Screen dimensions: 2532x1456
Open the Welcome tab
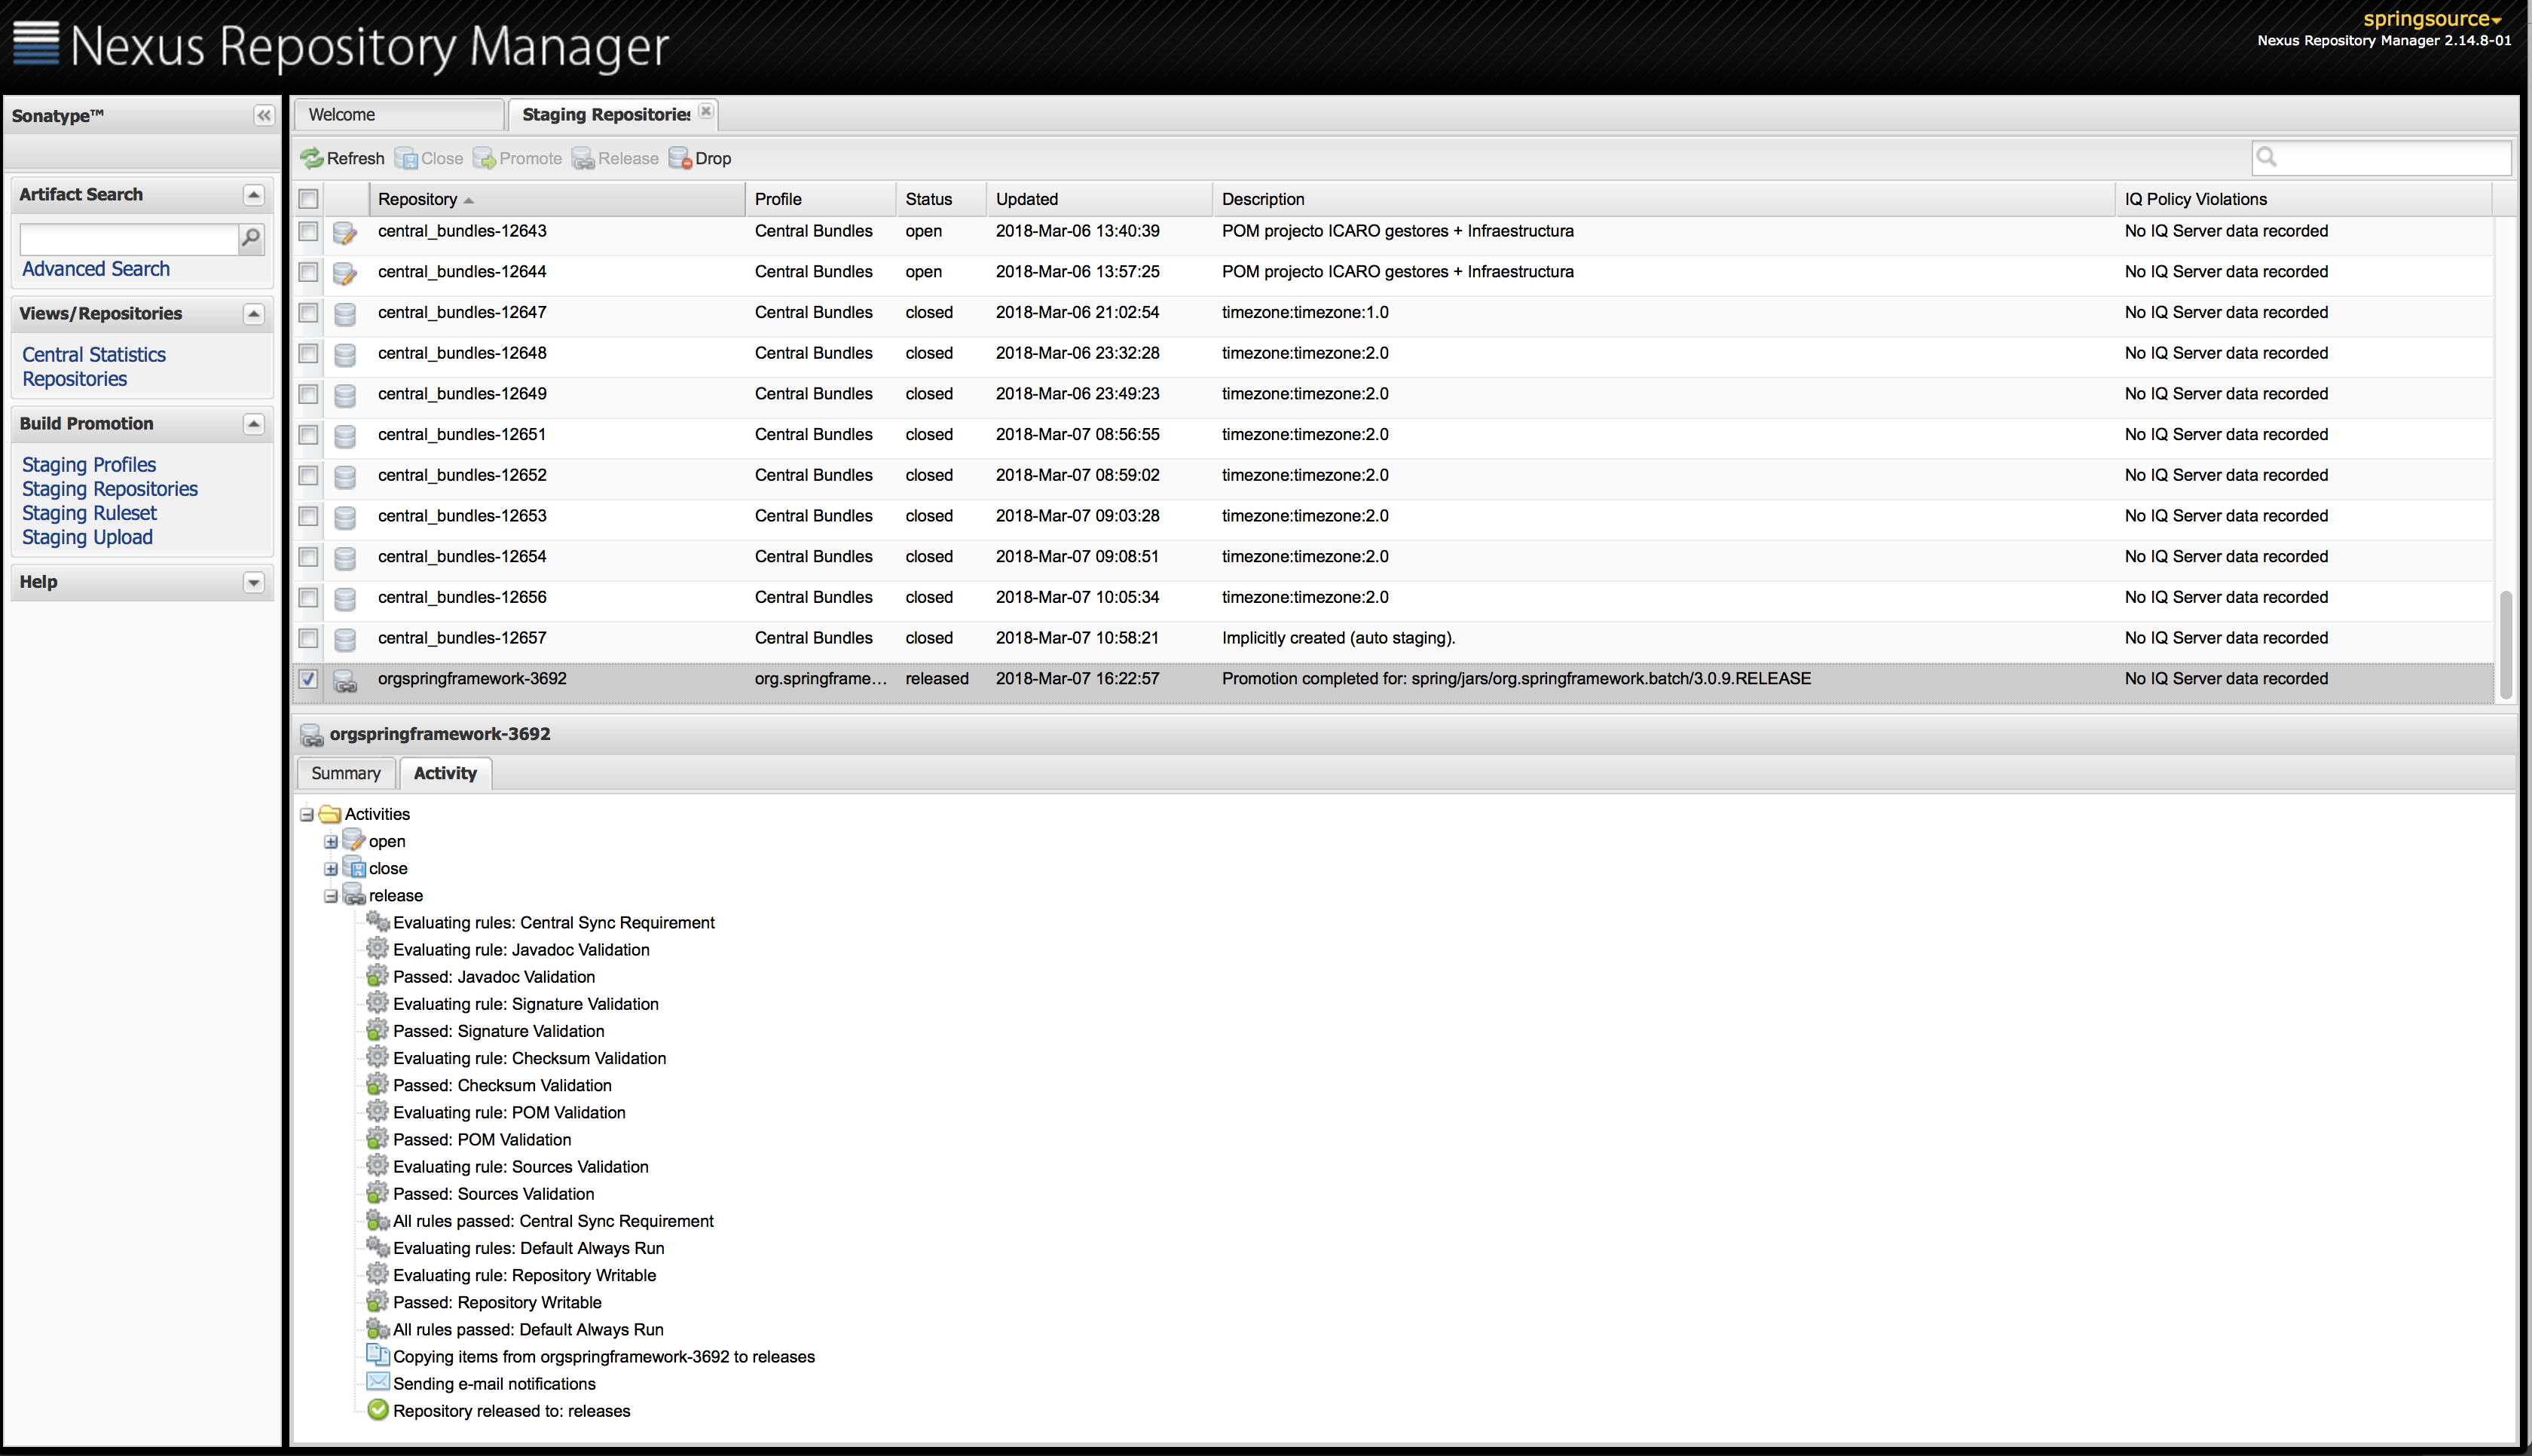(x=398, y=115)
